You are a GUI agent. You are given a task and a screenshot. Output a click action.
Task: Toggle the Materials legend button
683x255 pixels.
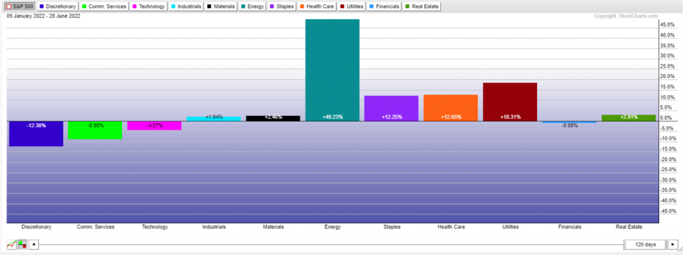point(221,7)
